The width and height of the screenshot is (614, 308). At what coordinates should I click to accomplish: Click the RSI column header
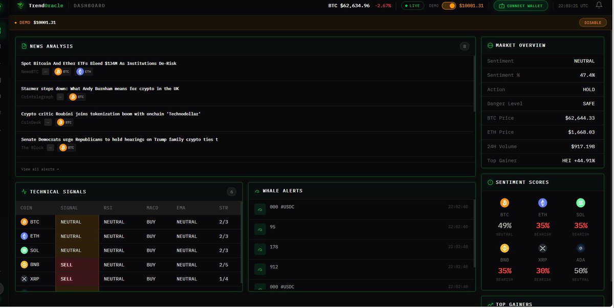pos(108,208)
